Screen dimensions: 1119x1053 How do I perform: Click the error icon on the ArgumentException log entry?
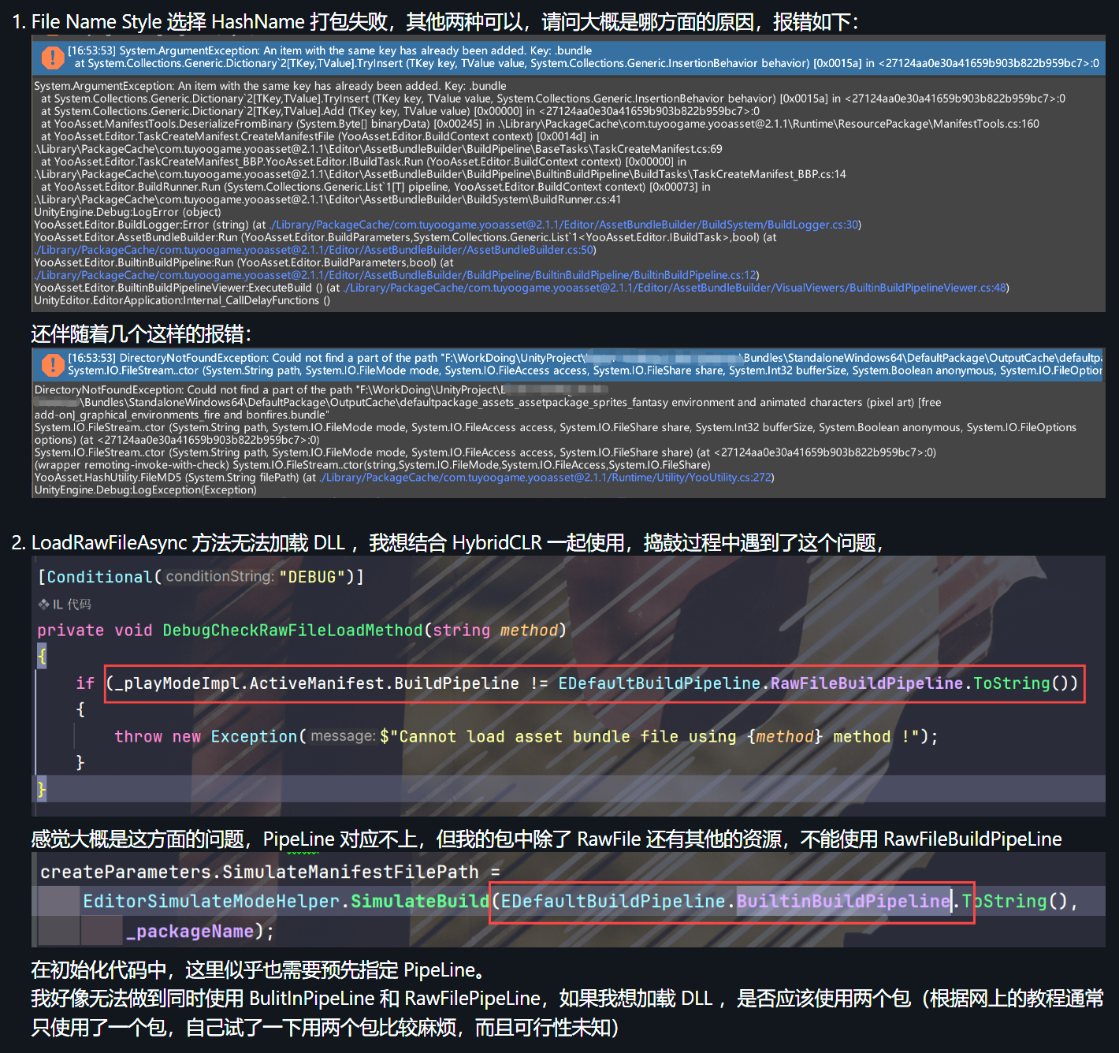[x=52, y=57]
